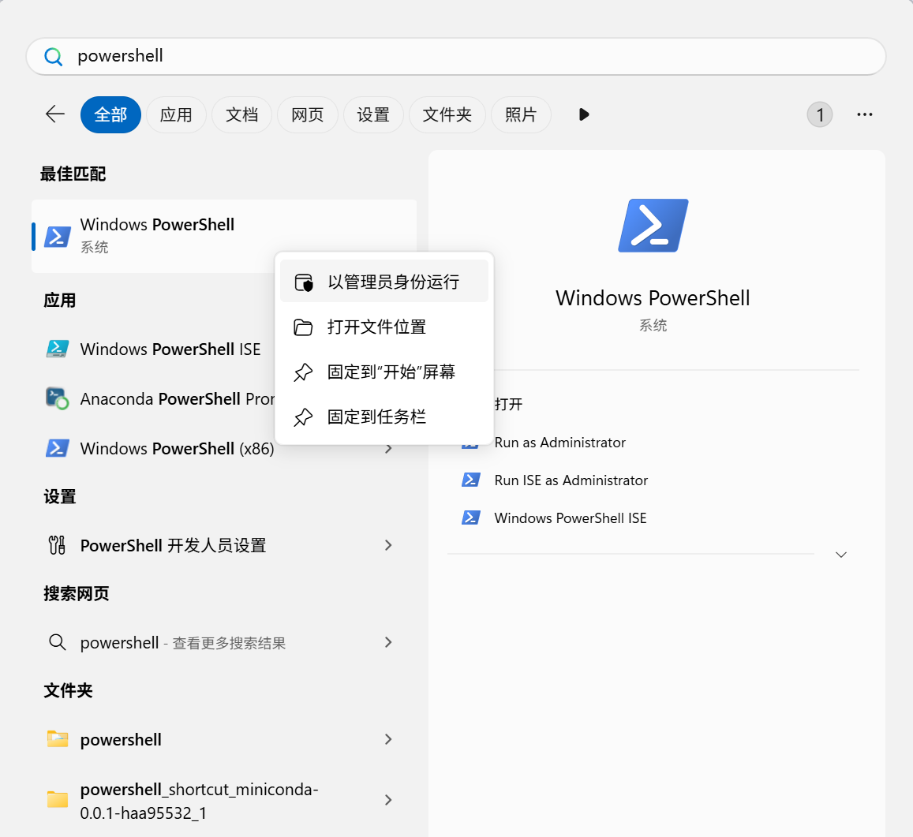Open the Anaconda PowerShell Prompt icon
The width and height of the screenshot is (913, 837).
click(x=58, y=398)
